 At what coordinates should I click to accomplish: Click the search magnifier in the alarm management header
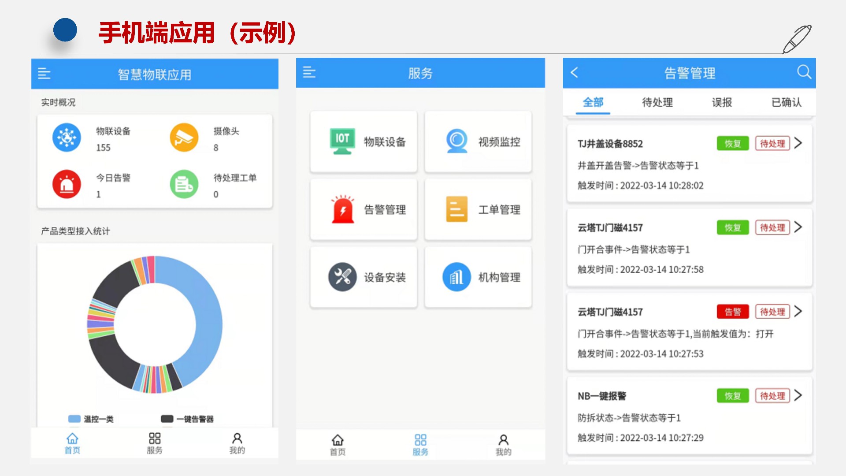(804, 72)
